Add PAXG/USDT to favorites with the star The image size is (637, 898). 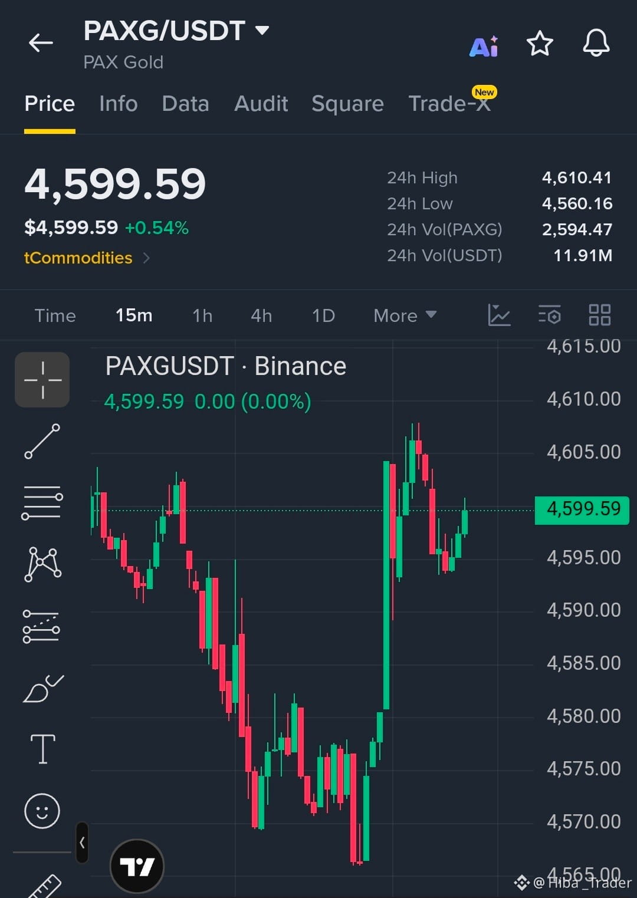[540, 44]
